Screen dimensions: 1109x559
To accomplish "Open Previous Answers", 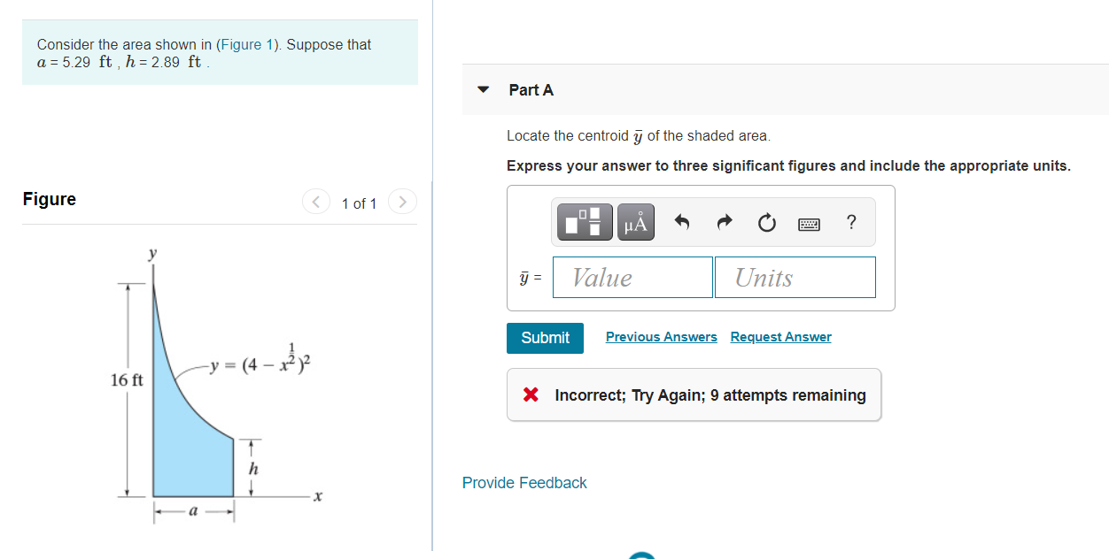I will (x=661, y=336).
